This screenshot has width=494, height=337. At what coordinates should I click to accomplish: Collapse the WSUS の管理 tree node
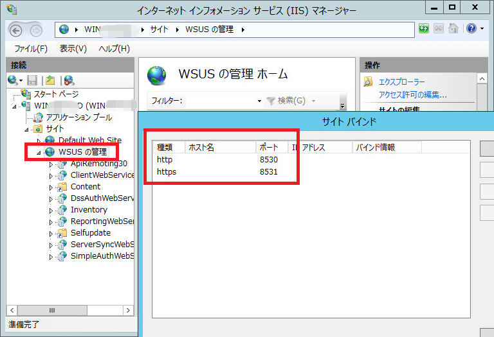point(39,153)
